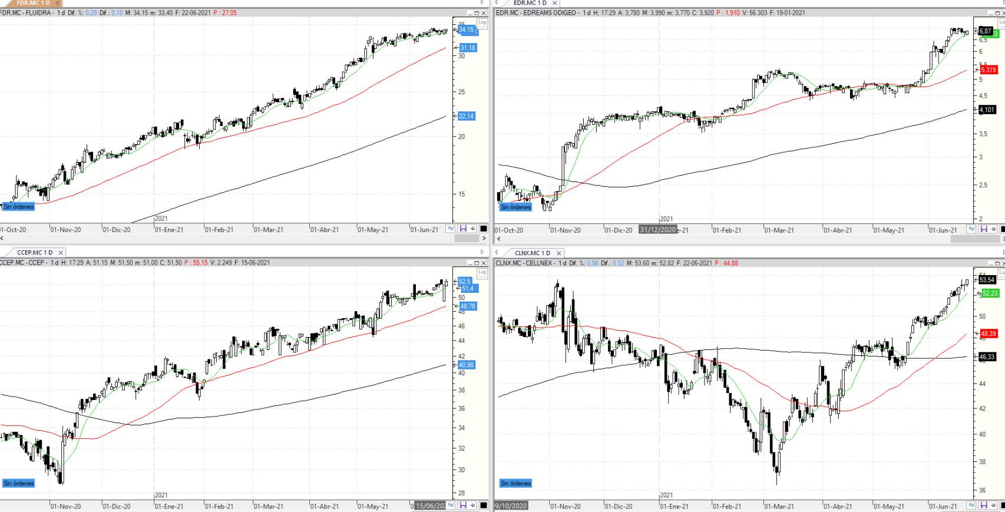Click 'Sin órdenes' label in Fluidra chart

point(19,207)
